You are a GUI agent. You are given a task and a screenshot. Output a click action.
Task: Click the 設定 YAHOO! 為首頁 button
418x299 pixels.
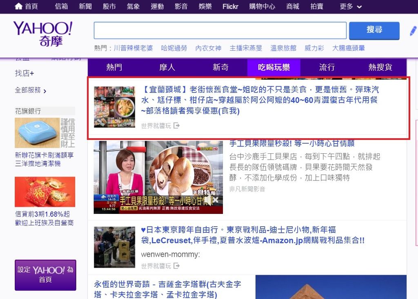[x=45, y=275]
